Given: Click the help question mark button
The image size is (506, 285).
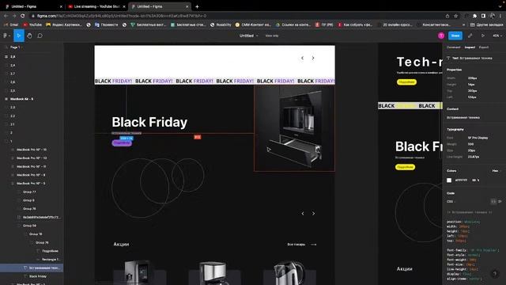Looking at the screenshot, I should [x=494, y=274].
